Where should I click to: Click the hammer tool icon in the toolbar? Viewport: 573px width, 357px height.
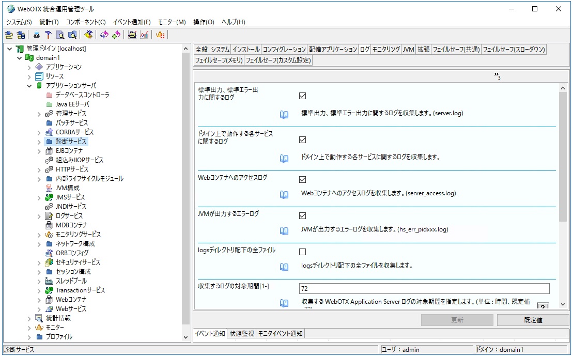click(48, 35)
